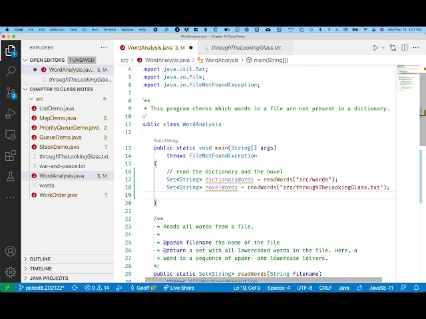Open the Source Control view
The width and height of the screenshot is (426, 319).
click(x=11, y=92)
